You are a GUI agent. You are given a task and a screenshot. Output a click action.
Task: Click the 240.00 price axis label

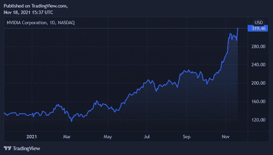pyautogui.click(x=258, y=65)
